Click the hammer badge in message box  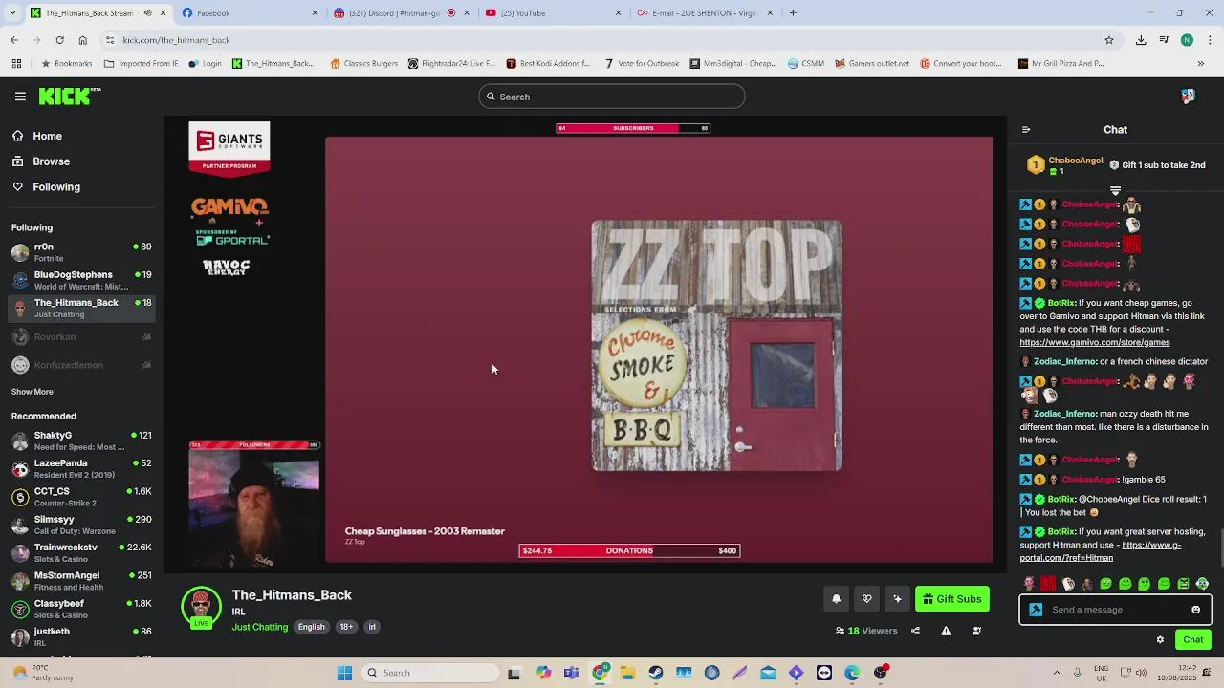coord(1036,610)
